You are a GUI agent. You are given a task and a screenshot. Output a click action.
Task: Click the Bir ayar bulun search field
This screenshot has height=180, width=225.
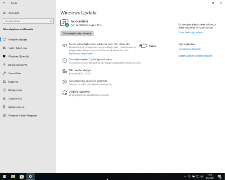tap(28, 21)
